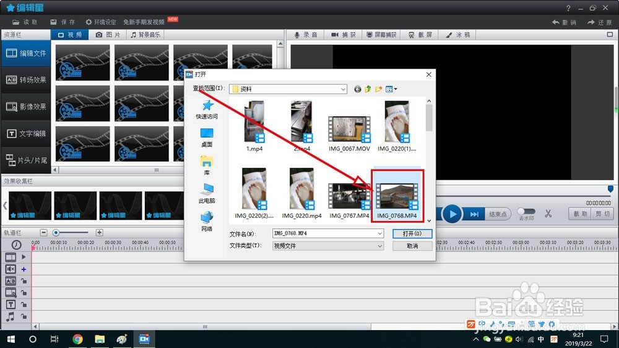Click the video track filmstrip icon
Screen dimensions: 619x348
click(11, 257)
